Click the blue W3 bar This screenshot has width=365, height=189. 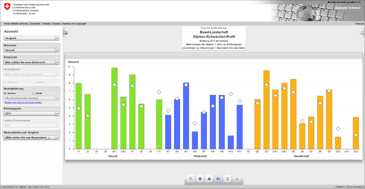coord(186,116)
